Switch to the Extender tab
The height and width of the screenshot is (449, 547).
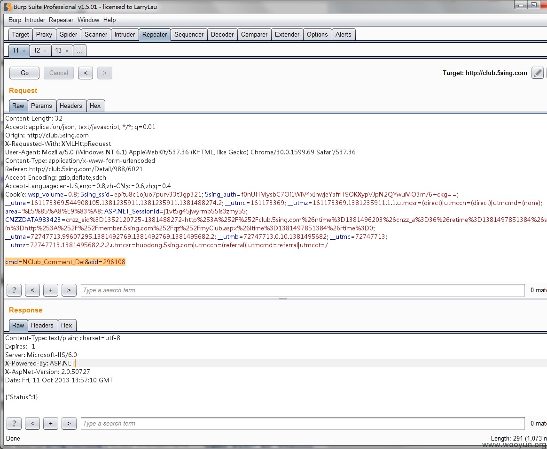click(x=287, y=35)
